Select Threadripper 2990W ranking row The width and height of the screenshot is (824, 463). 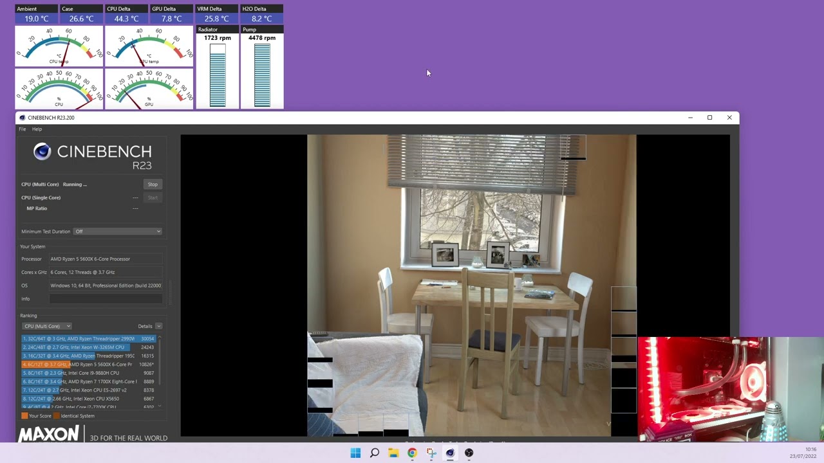pyautogui.click(x=88, y=339)
